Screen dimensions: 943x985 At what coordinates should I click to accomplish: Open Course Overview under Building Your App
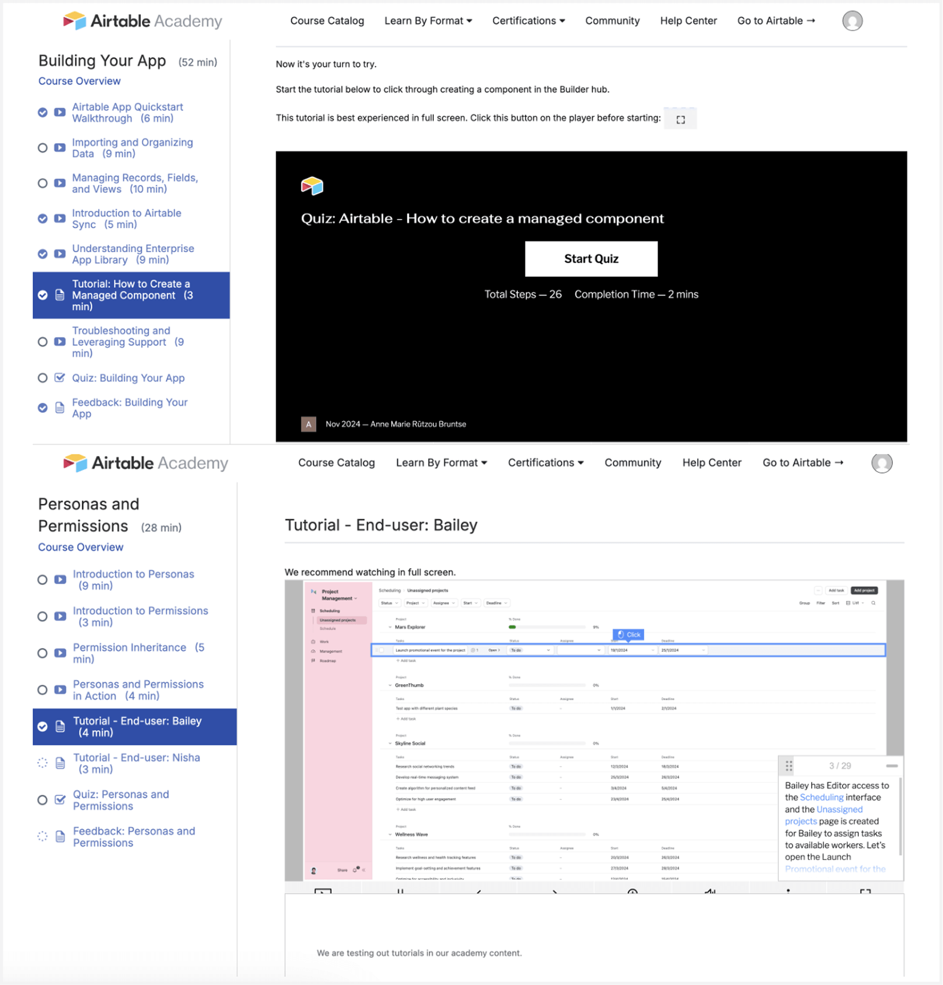point(79,81)
